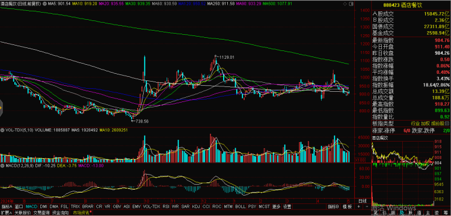The height and width of the screenshot is (216, 451).
Task: Click the 日线 period selector
Action: [363, 200]
